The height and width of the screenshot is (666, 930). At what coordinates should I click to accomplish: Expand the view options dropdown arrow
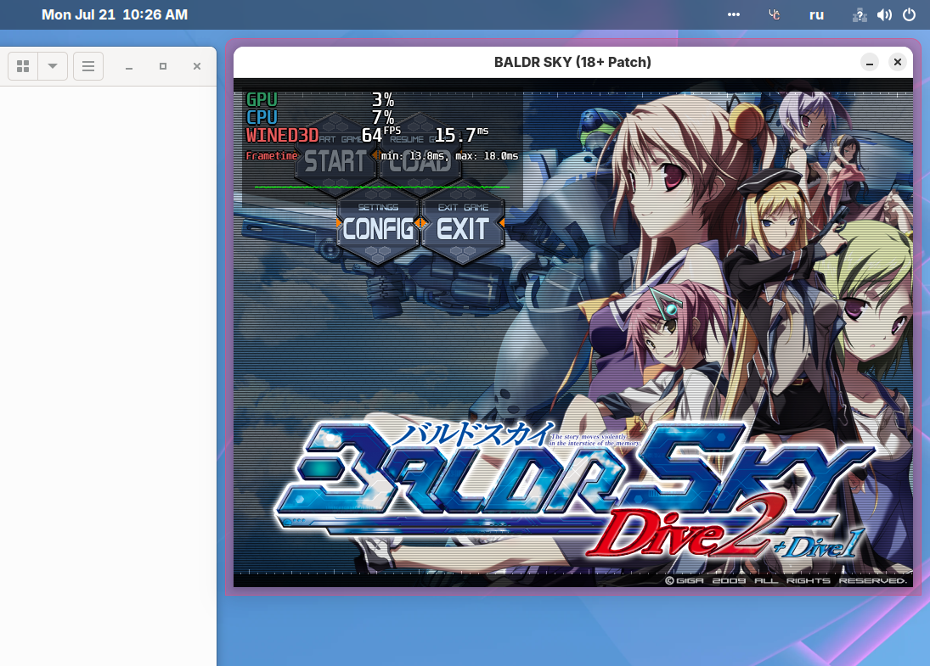(x=53, y=66)
